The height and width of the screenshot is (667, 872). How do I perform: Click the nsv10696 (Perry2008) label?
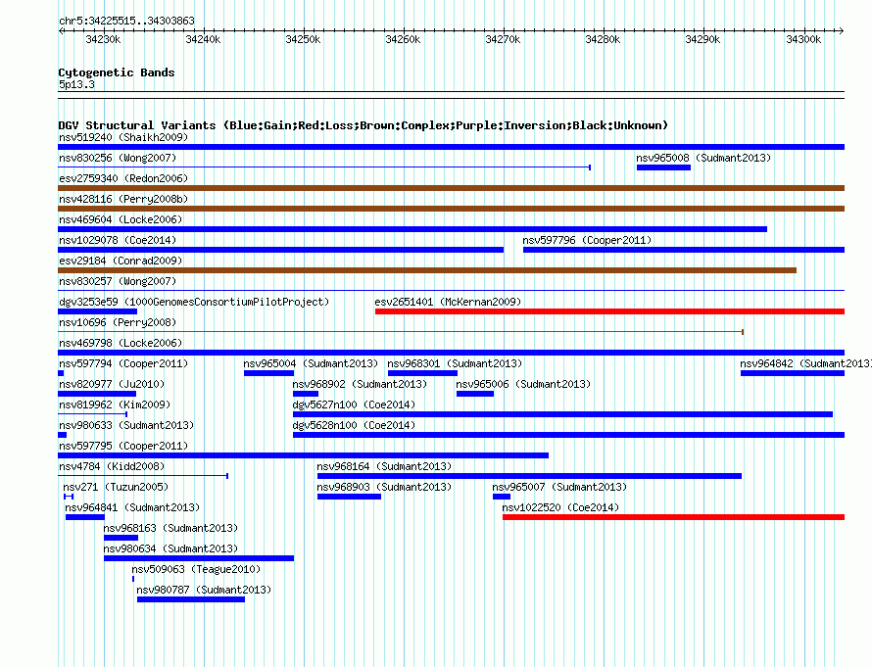[118, 322]
